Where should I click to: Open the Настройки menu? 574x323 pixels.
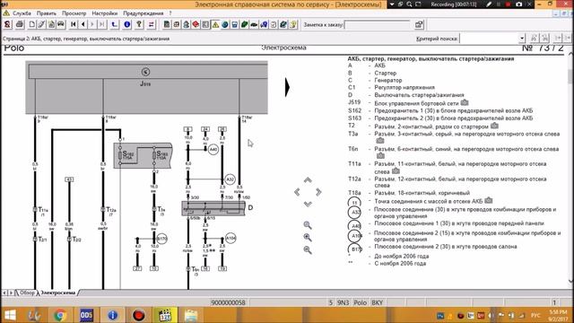105,13
